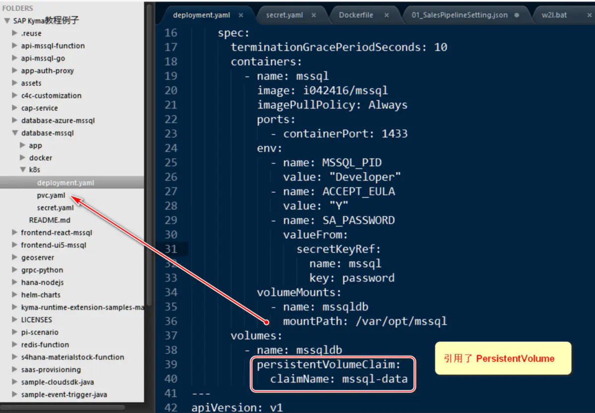The image size is (595, 413).
Task: Collapse the SAP Kyma教程例子 root folder
Action: click(6, 20)
